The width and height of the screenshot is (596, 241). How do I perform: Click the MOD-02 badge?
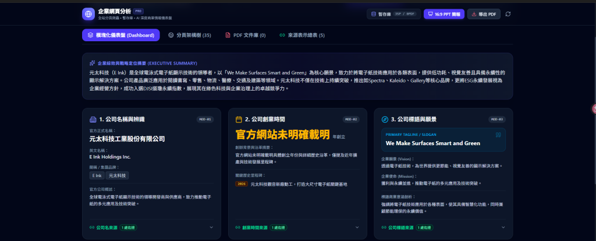click(351, 120)
